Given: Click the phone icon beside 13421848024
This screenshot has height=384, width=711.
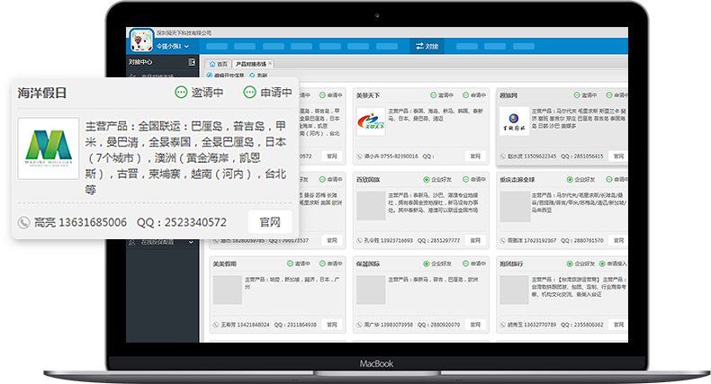Looking at the screenshot, I should click(x=216, y=325).
